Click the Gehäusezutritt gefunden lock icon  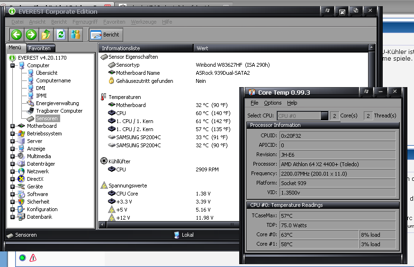[111, 80]
